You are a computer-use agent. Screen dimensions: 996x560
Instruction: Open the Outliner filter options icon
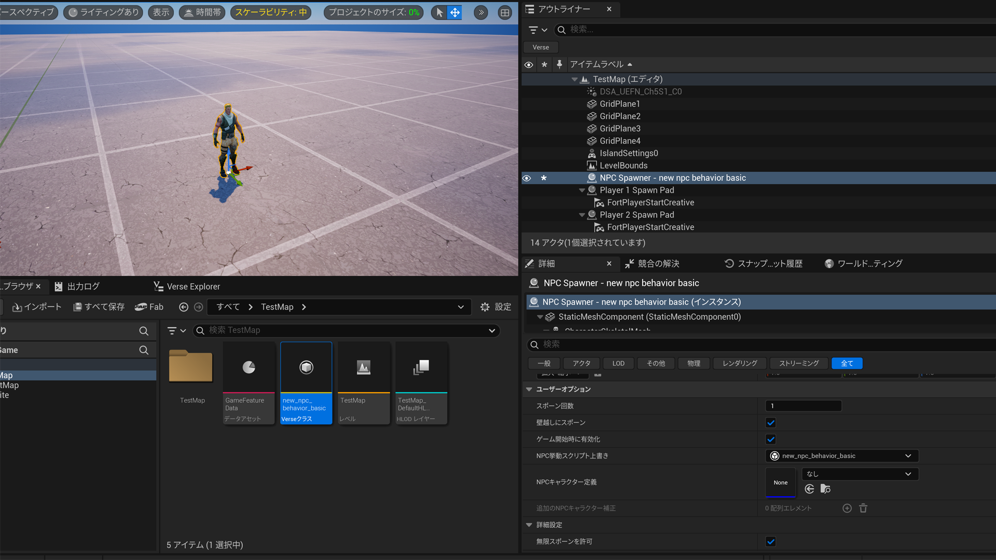coord(538,30)
